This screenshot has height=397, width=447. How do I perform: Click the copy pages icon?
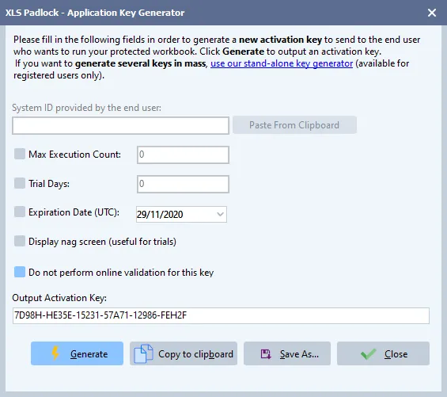point(143,354)
